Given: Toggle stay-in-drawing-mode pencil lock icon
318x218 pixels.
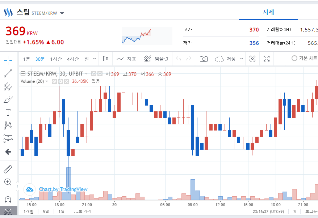Looking at the screenshot, I should pos(8,211).
